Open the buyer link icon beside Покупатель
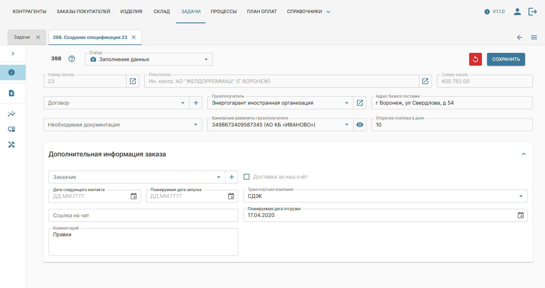Viewport: 545px width, 288px height. point(425,81)
